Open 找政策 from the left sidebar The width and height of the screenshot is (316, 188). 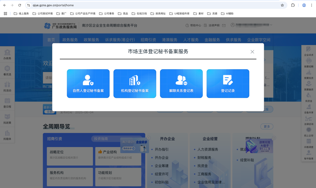coord(7,119)
